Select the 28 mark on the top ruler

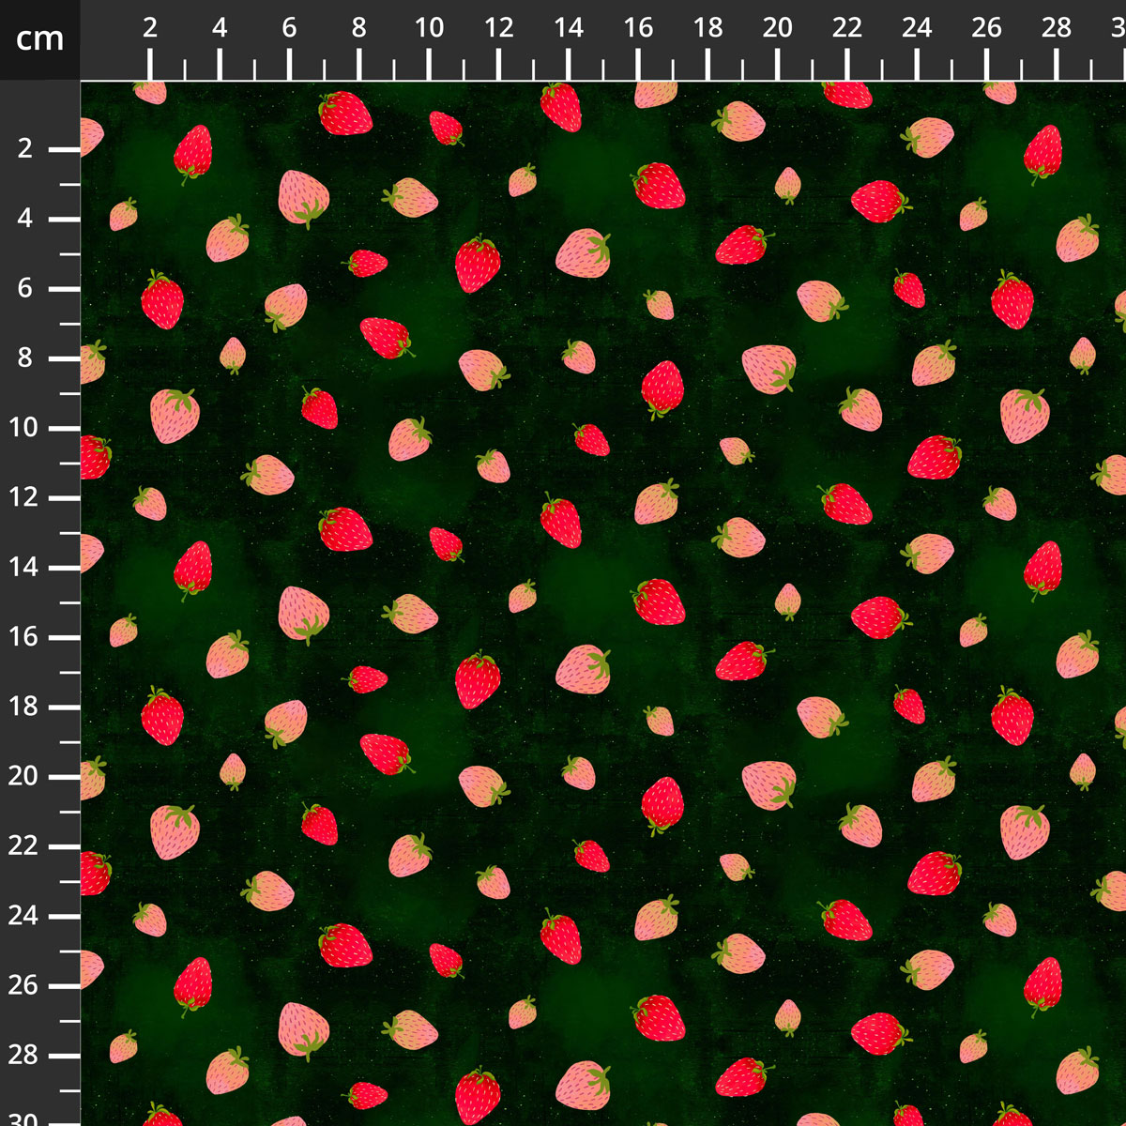[1057, 28]
